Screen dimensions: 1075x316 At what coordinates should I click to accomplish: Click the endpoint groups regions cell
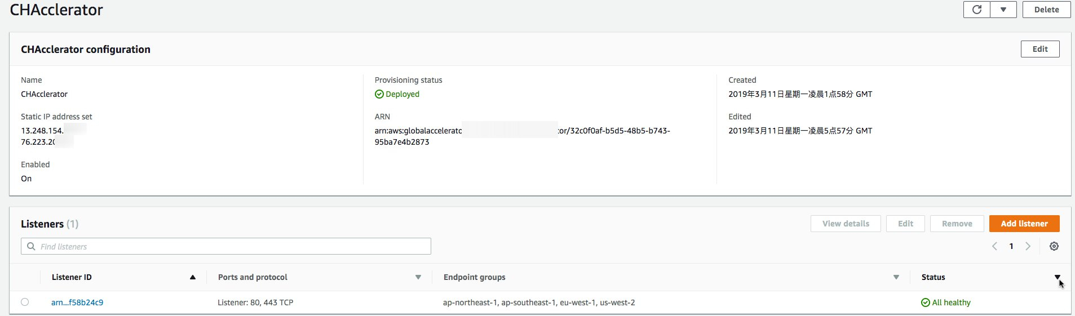[539, 302]
